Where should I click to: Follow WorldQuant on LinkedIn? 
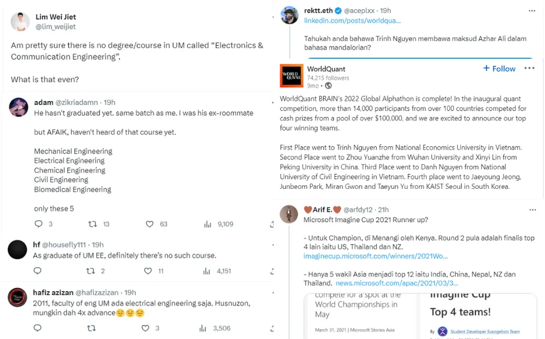[x=499, y=69]
